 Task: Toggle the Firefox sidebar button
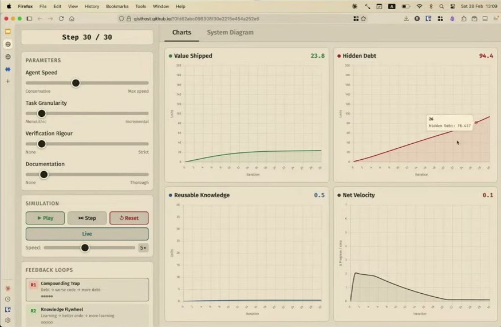coord(29,18)
